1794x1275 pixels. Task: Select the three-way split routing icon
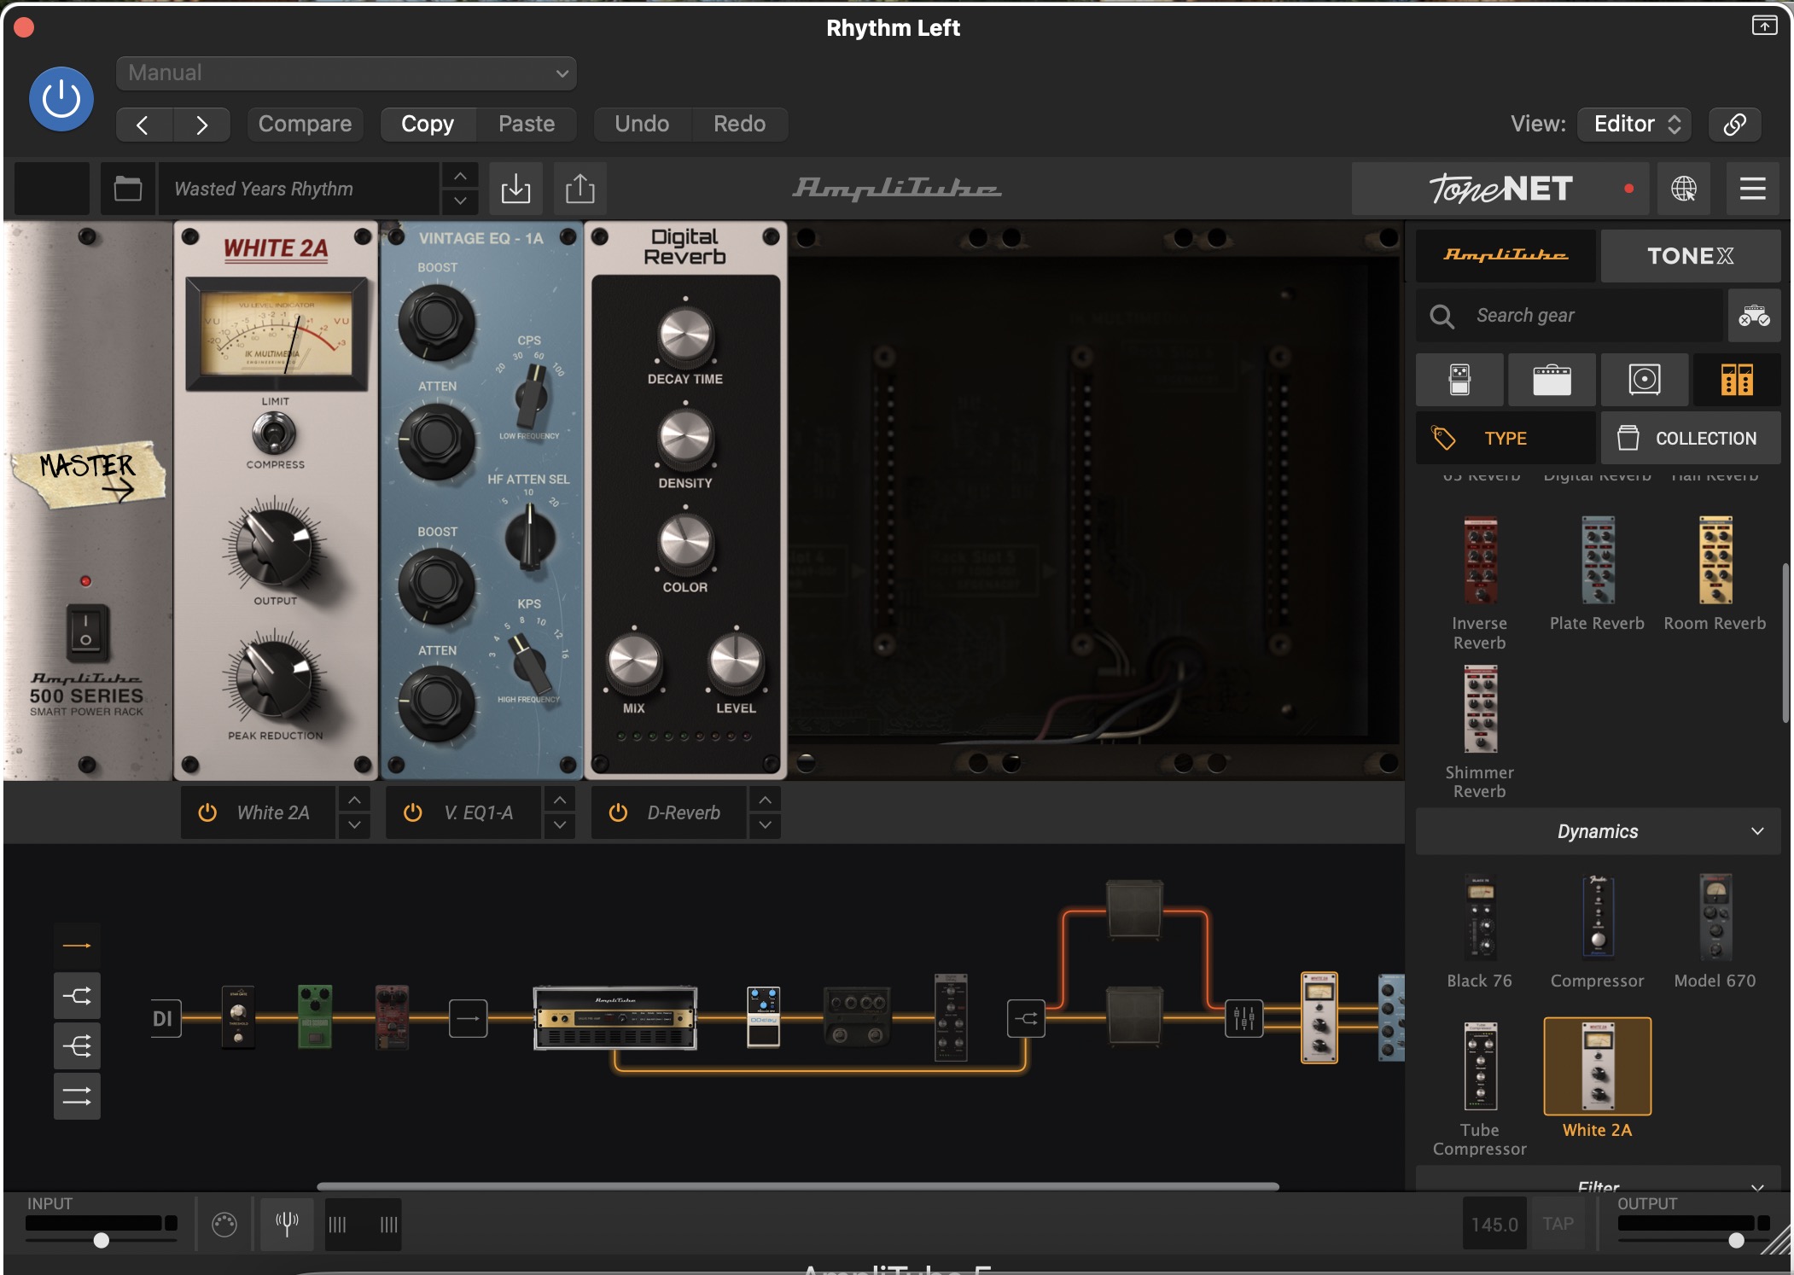tap(77, 1046)
